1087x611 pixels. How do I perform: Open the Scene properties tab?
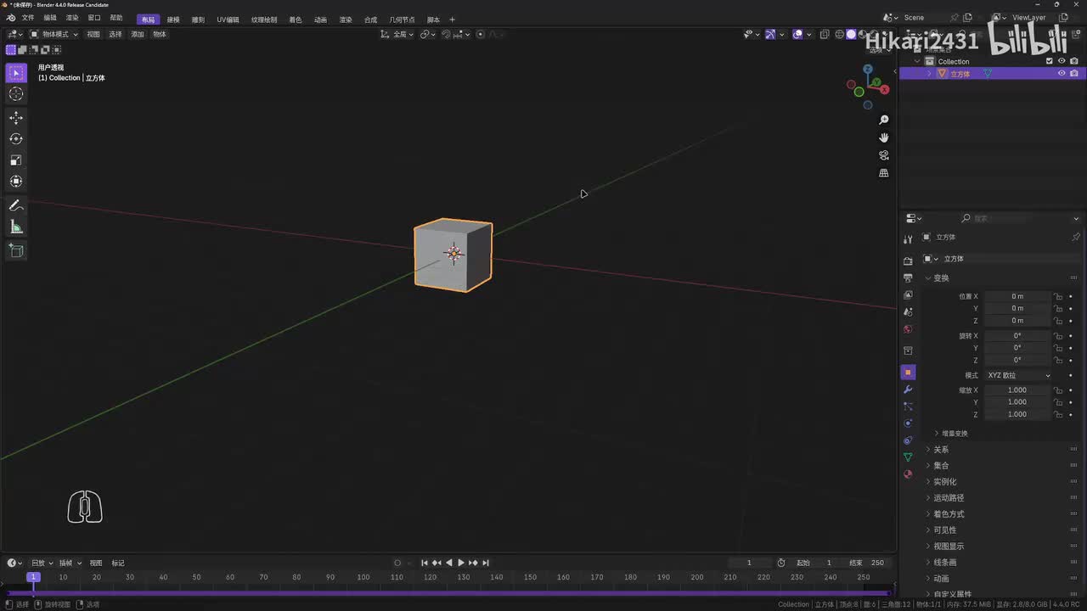pos(908,311)
